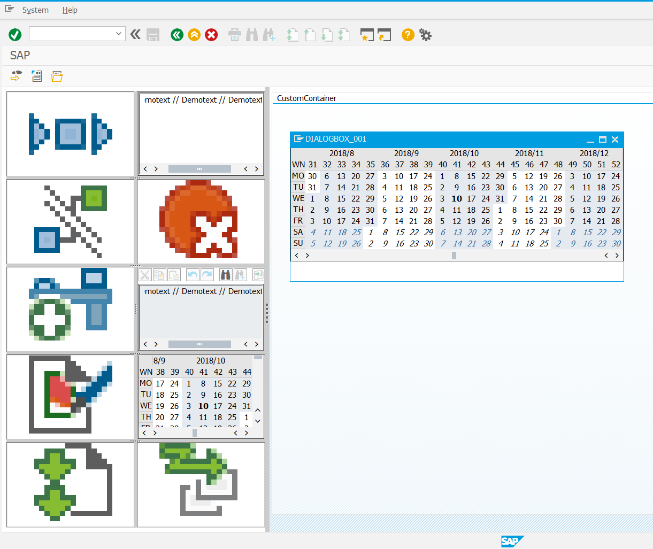Open the Help menu
653x549 pixels.
coord(70,10)
